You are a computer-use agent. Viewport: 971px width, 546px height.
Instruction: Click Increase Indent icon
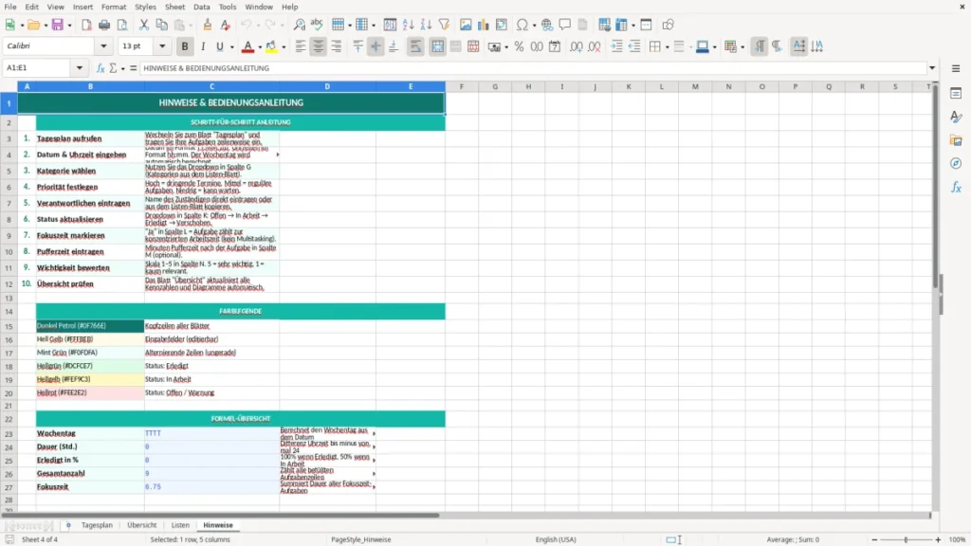point(616,46)
